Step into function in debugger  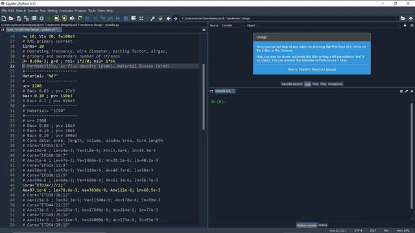point(103,18)
